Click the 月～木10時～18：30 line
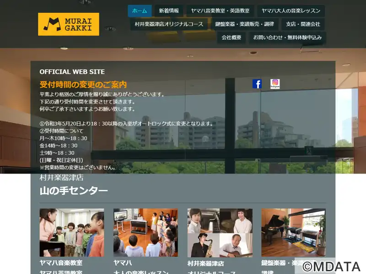This screenshot has height=274, width=366. coord(63,138)
